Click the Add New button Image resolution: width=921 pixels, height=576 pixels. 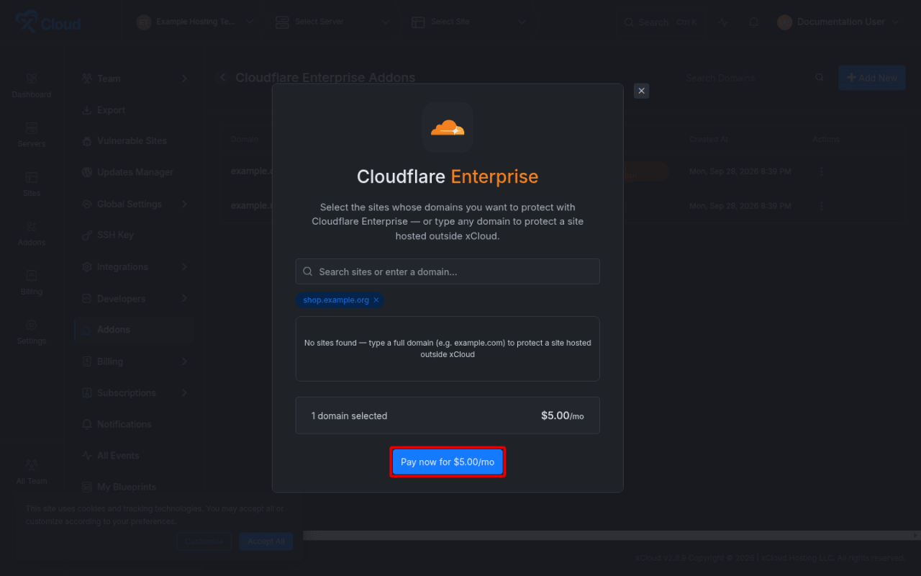[x=872, y=78]
